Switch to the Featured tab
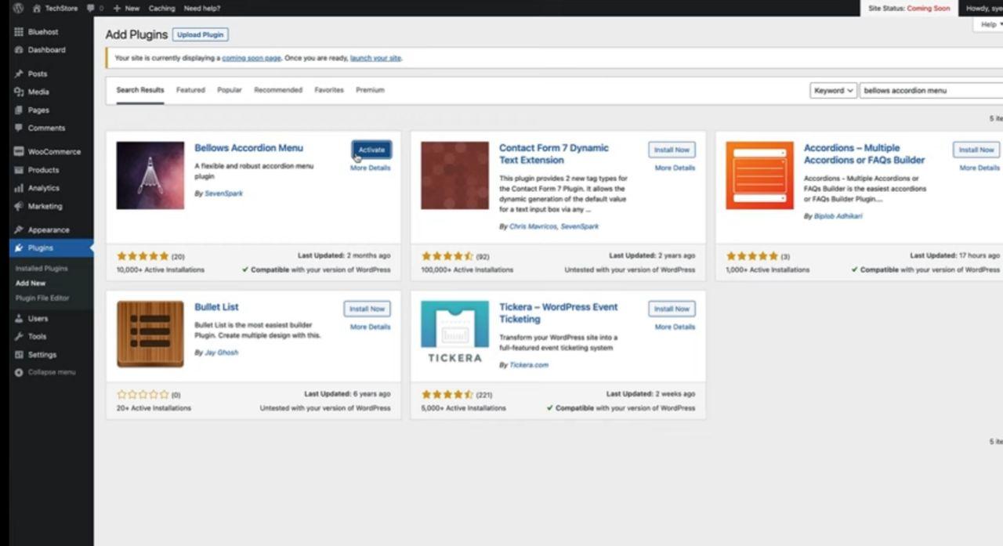The image size is (1003, 546). click(x=190, y=90)
